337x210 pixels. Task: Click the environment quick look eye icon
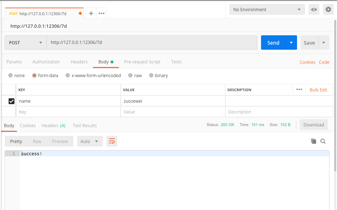[314, 9]
